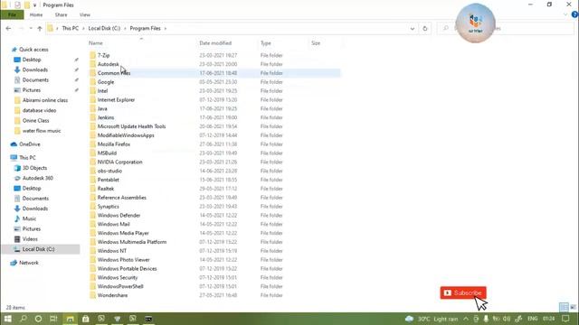The height and width of the screenshot is (325, 579).
Task: Open 3D Objects in navigation pane
Action: point(34,168)
